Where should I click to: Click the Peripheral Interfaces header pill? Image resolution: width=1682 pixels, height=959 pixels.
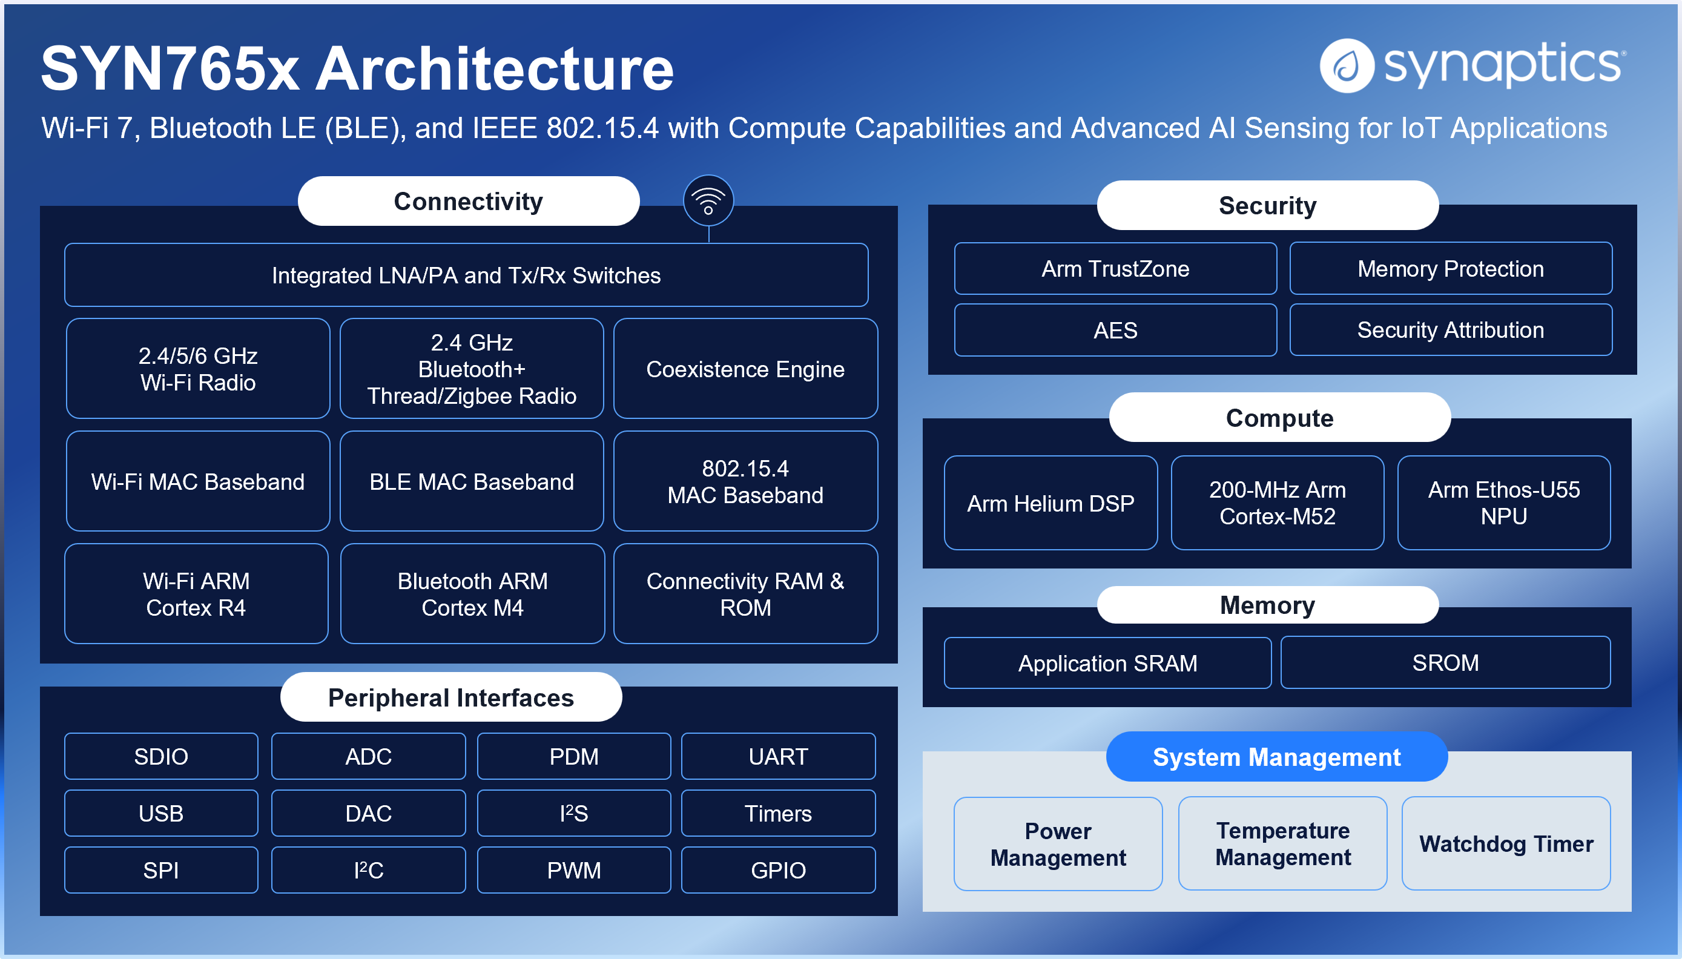pyautogui.click(x=451, y=697)
